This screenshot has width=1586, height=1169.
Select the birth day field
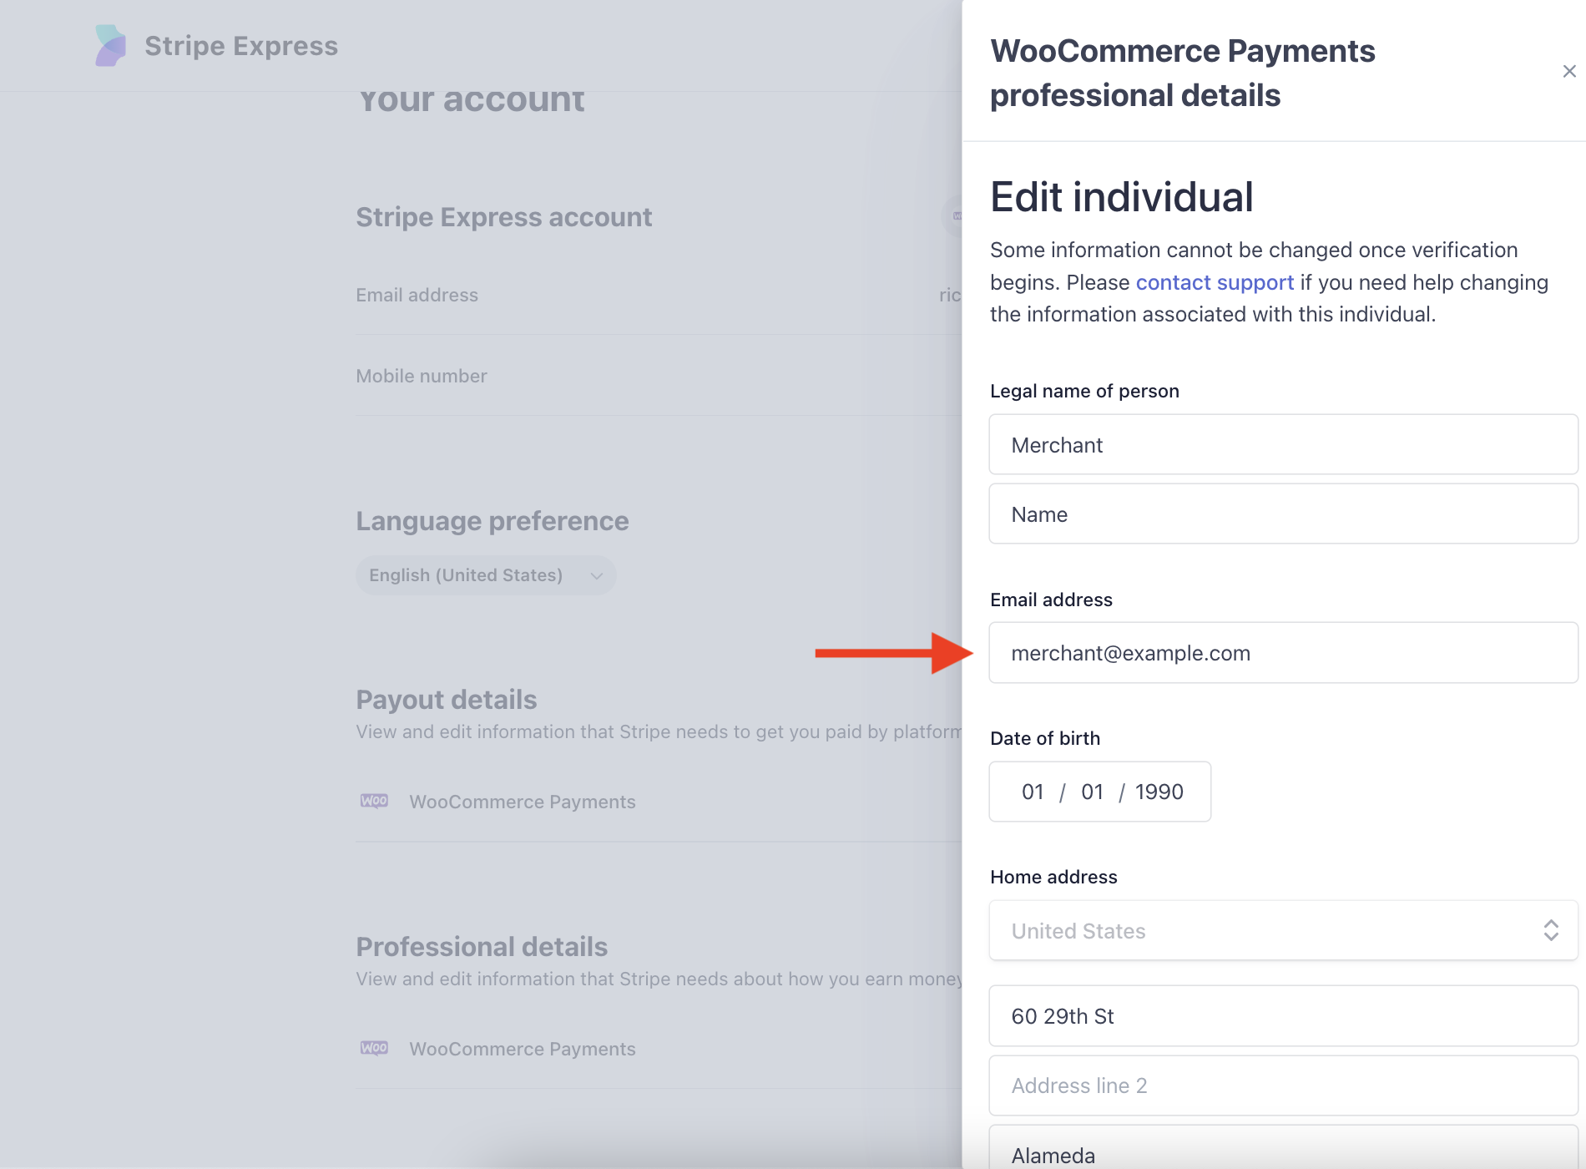click(x=1092, y=792)
